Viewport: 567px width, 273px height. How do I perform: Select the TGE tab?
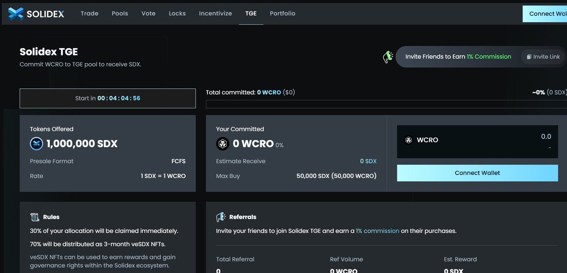coord(251,13)
